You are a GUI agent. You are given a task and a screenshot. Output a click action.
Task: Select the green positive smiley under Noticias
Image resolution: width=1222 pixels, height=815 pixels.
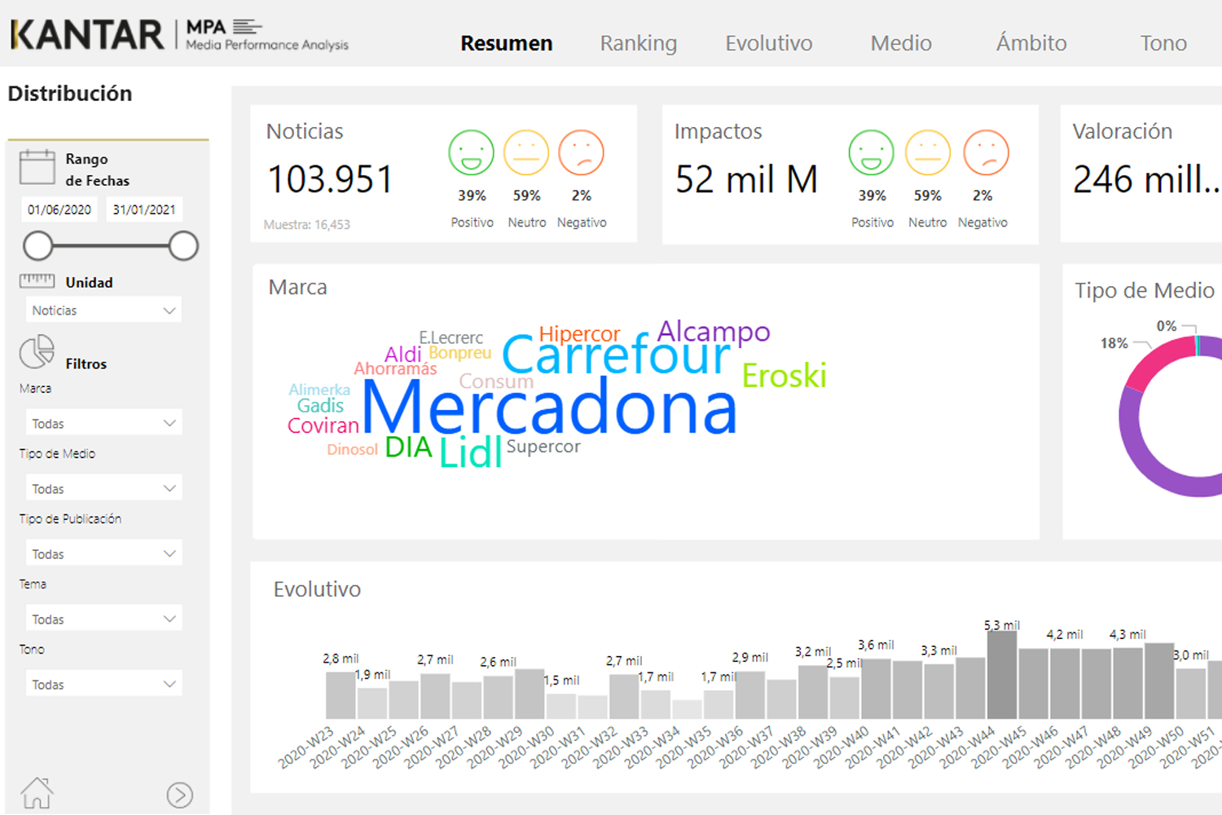[473, 152]
